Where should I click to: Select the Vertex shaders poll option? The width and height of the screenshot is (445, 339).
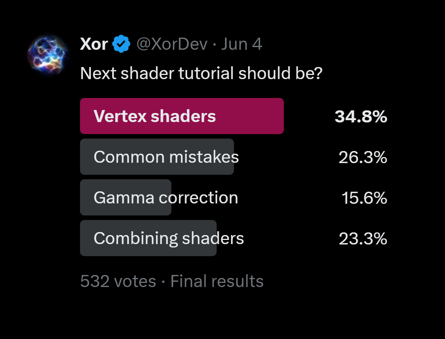tap(155, 116)
